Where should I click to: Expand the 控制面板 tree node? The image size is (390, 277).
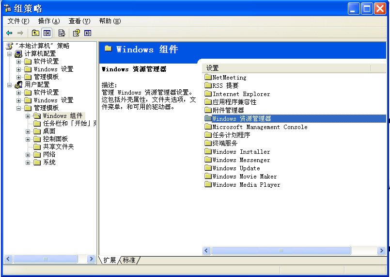click(x=28, y=139)
